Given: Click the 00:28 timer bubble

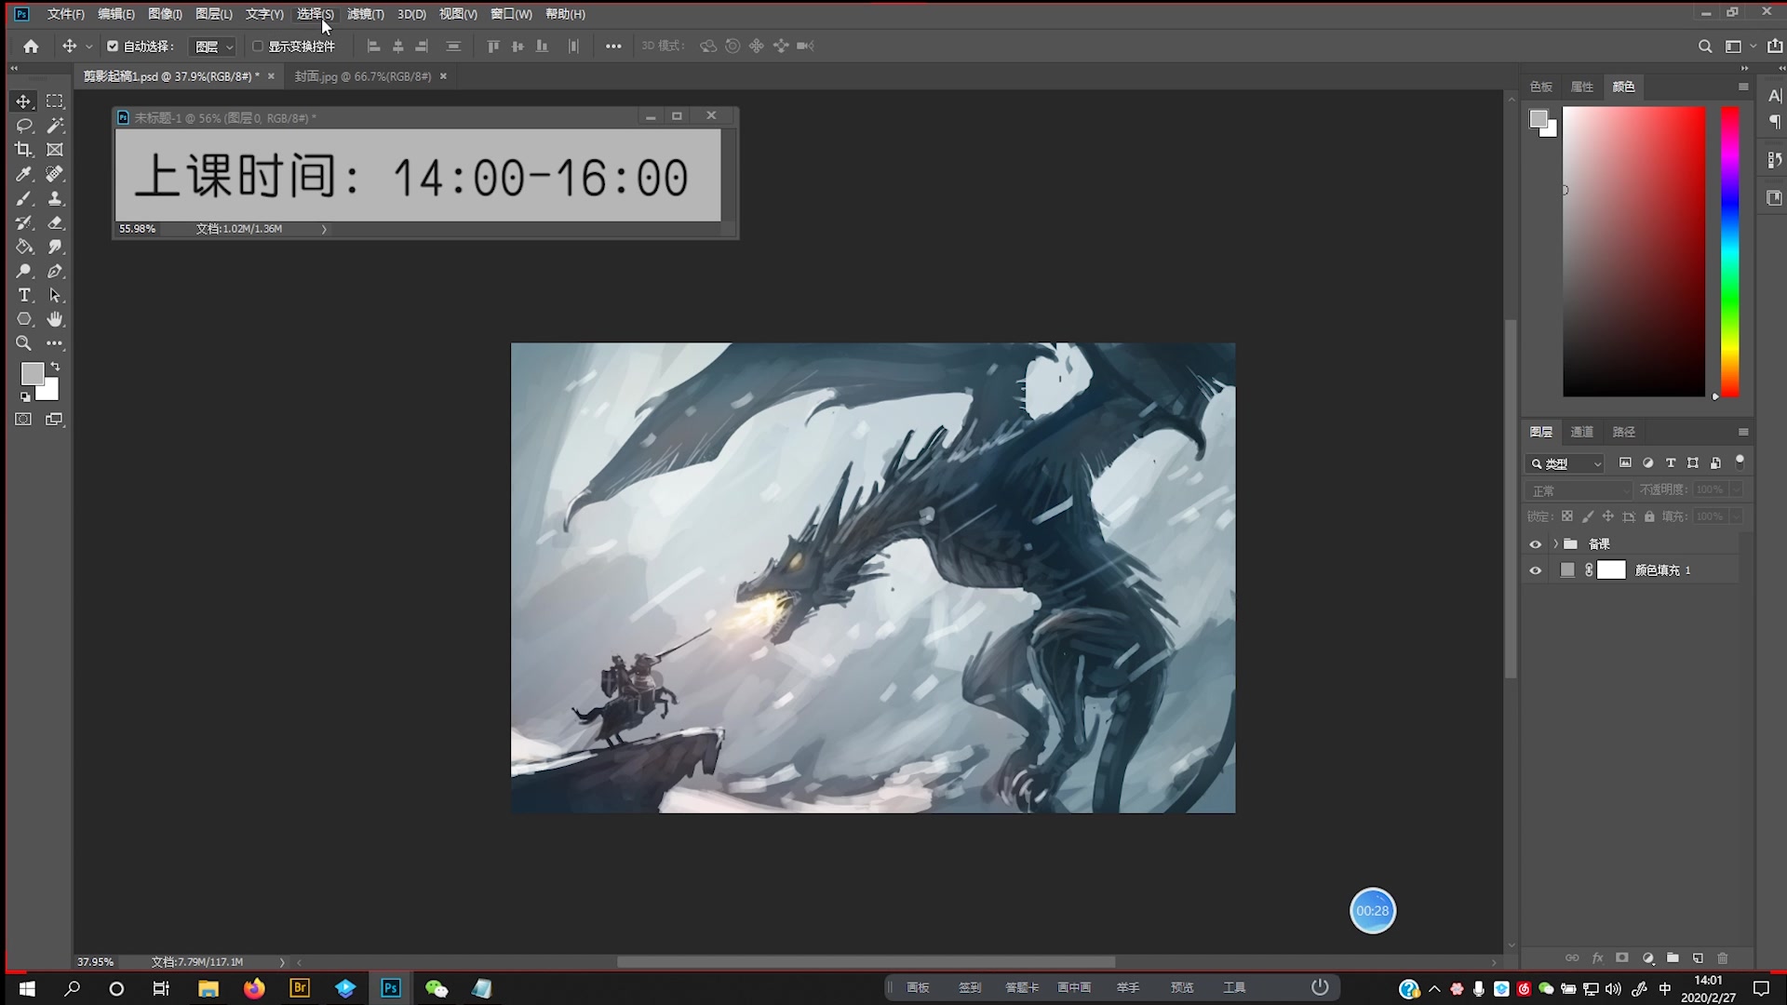Looking at the screenshot, I should point(1373,911).
